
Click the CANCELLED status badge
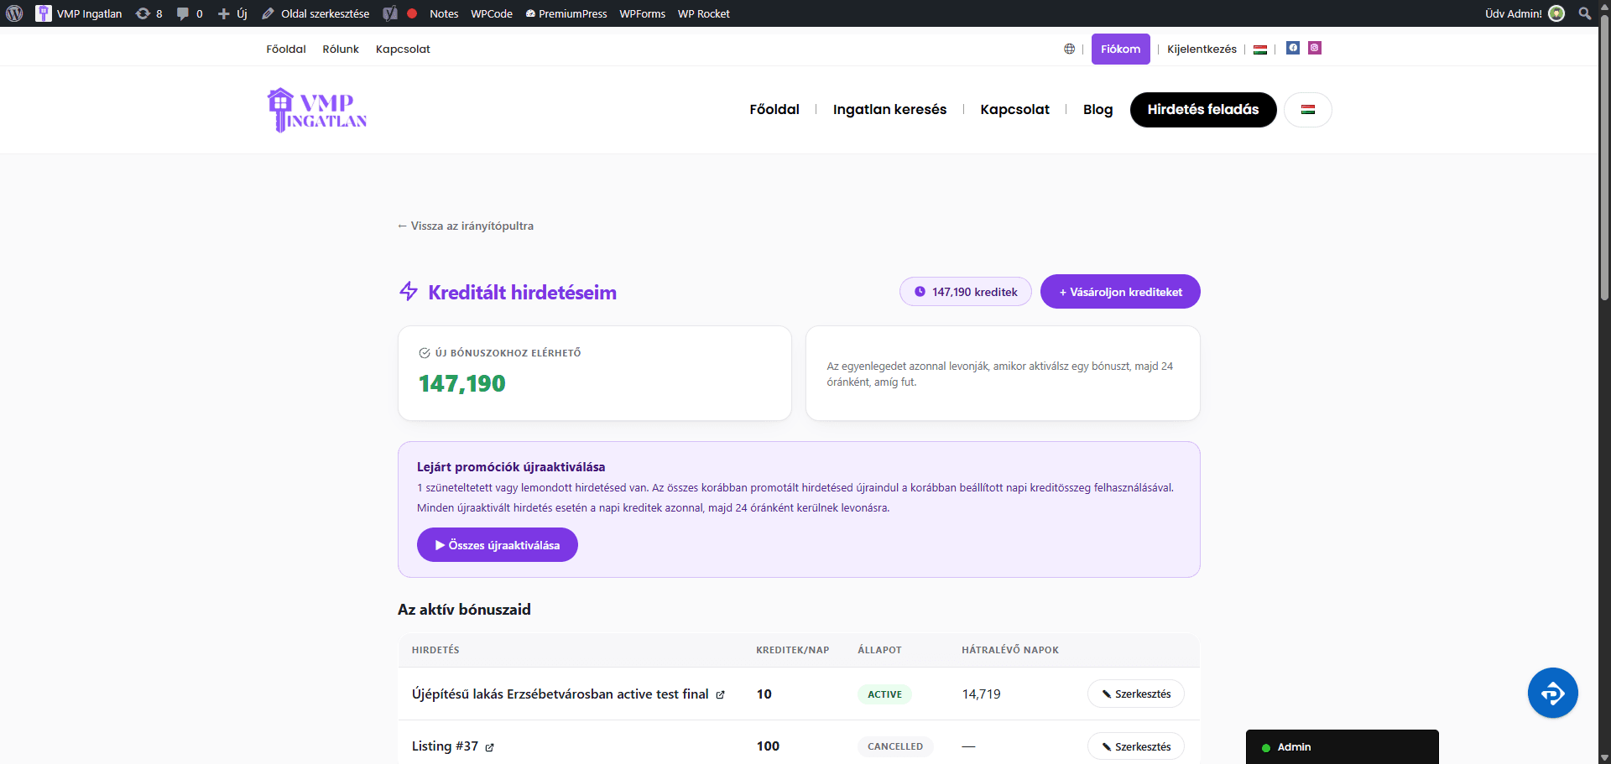(x=895, y=746)
